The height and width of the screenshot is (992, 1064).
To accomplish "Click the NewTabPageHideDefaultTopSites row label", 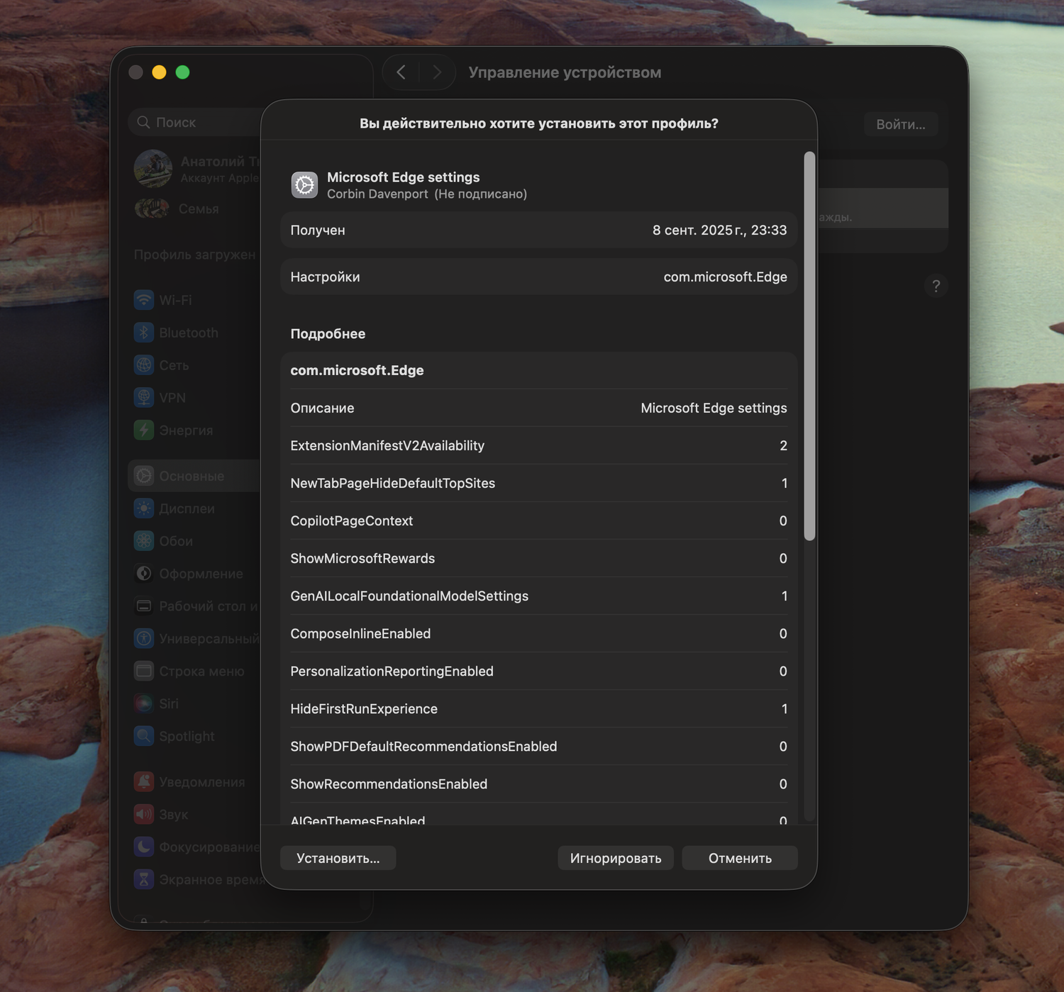I will coord(393,483).
